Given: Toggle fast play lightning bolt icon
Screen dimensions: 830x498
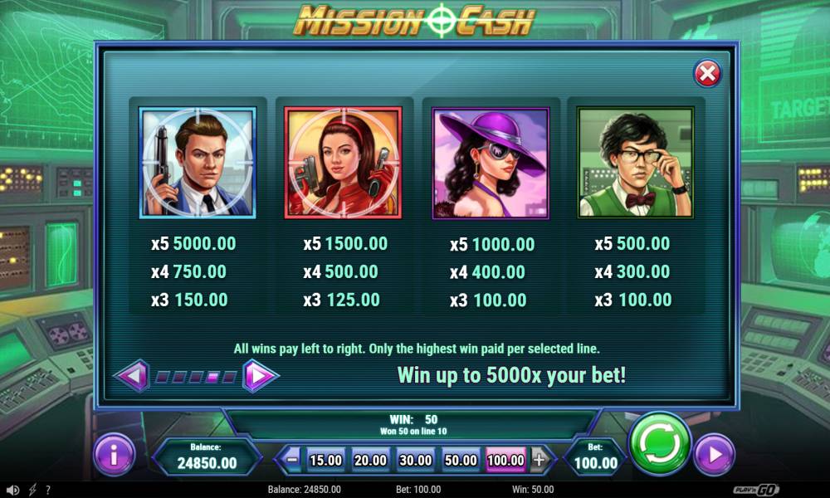Looking at the screenshot, I should click(32, 490).
